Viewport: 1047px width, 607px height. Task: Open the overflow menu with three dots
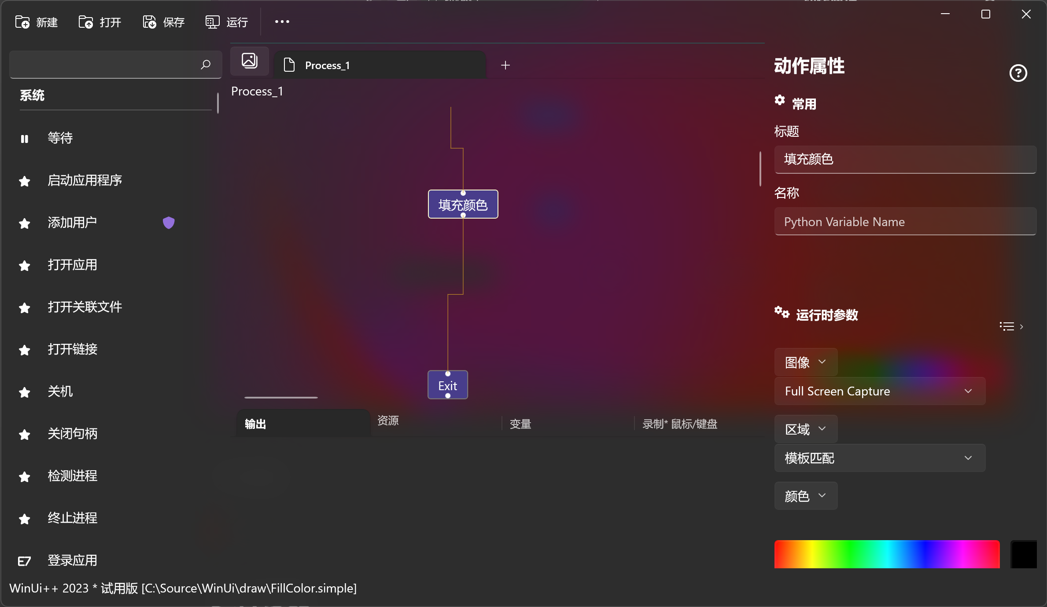(x=281, y=22)
